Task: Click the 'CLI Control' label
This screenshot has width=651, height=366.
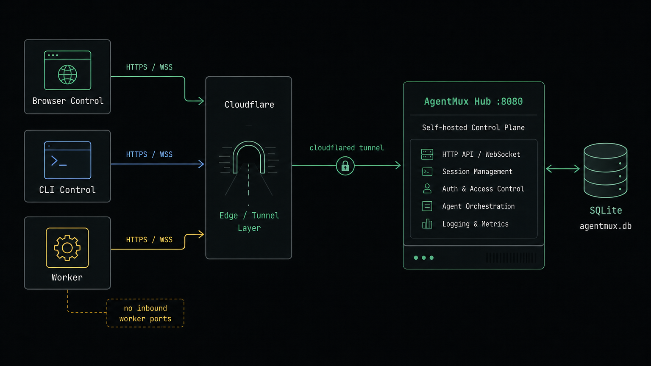Action: pyautogui.click(x=67, y=190)
